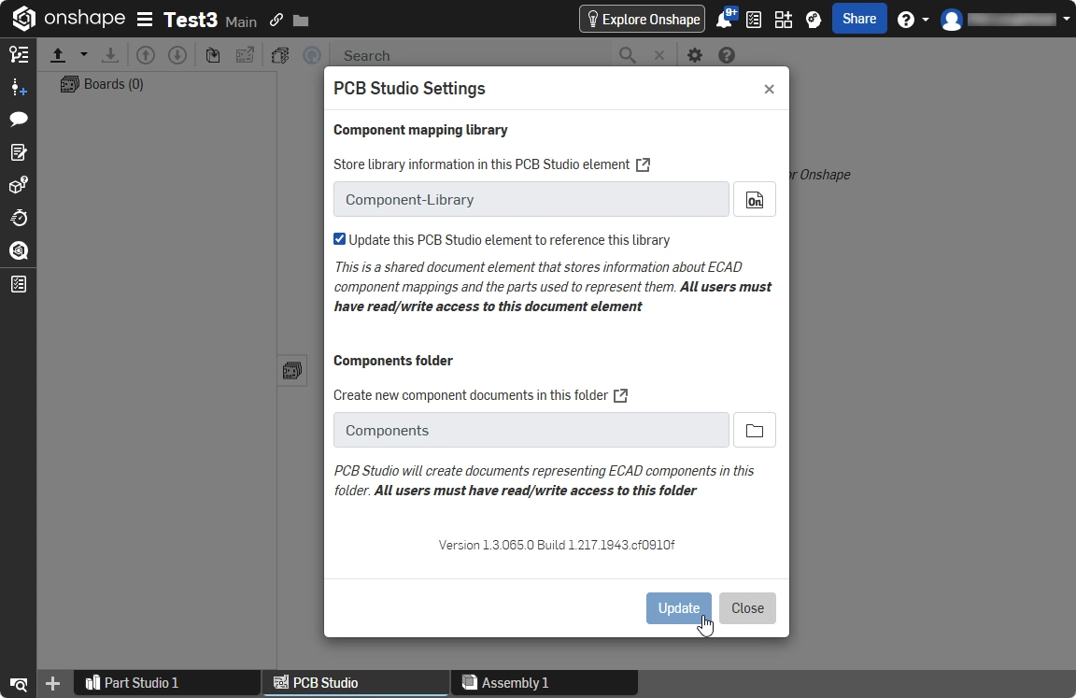Open PCB Studio help question icon
This screenshot has height=698, width=1076.
[x=727, y=55]
